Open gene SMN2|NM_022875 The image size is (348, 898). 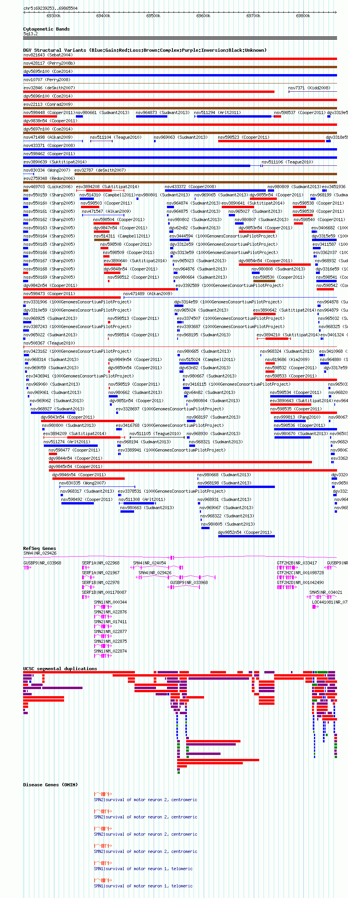pyautogui.click(x=111, y=641)
